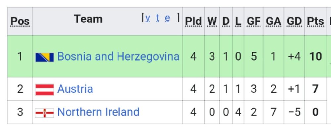Click the 'v' view template link
The height and width of the screenshot is (131, 331).
[148, 18]
